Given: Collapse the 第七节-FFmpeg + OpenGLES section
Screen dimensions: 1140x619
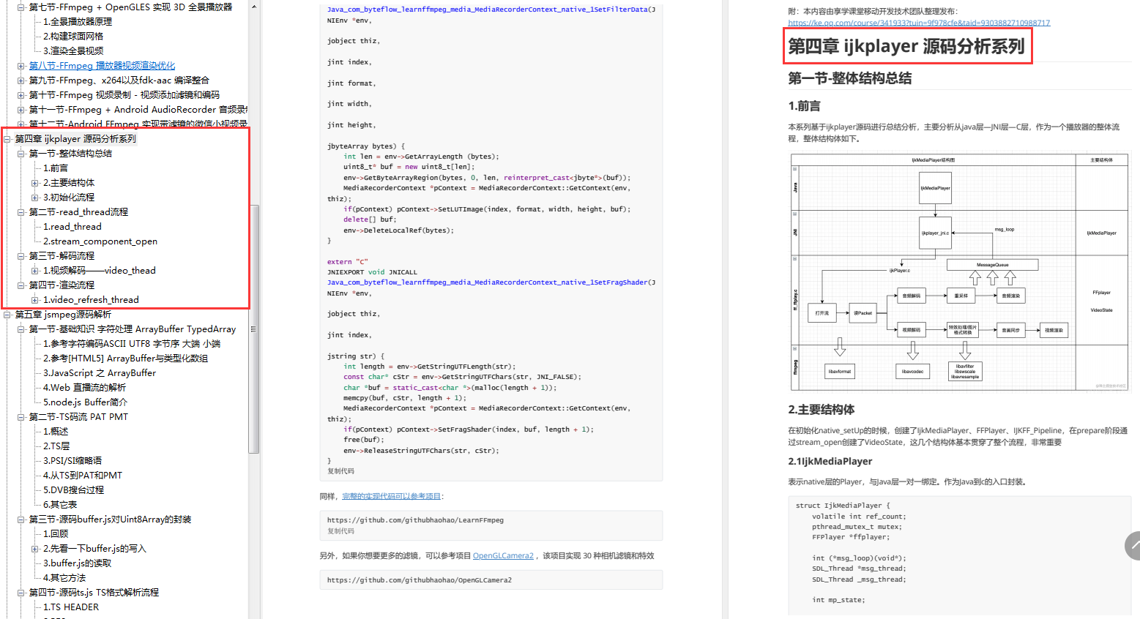Looking at the screenshot, I should (21, 7).
